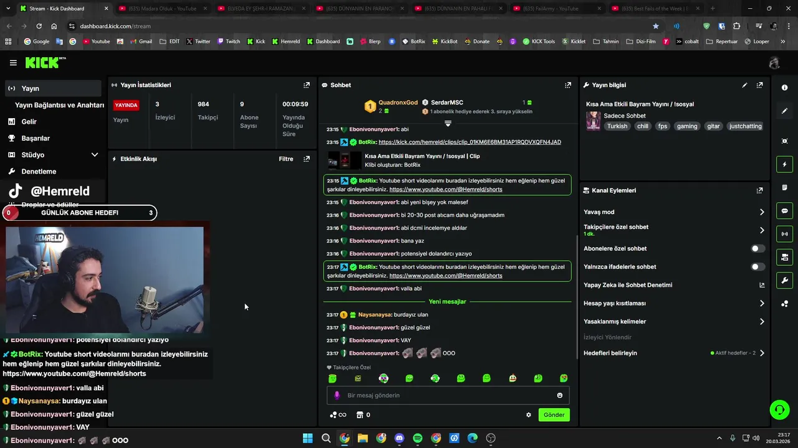Enable Abonelere özel sohbet toggle
This screenshot has height=448, width=798.
(757, 248)
